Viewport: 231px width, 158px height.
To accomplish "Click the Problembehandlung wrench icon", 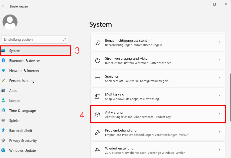I will coord(98,132).
